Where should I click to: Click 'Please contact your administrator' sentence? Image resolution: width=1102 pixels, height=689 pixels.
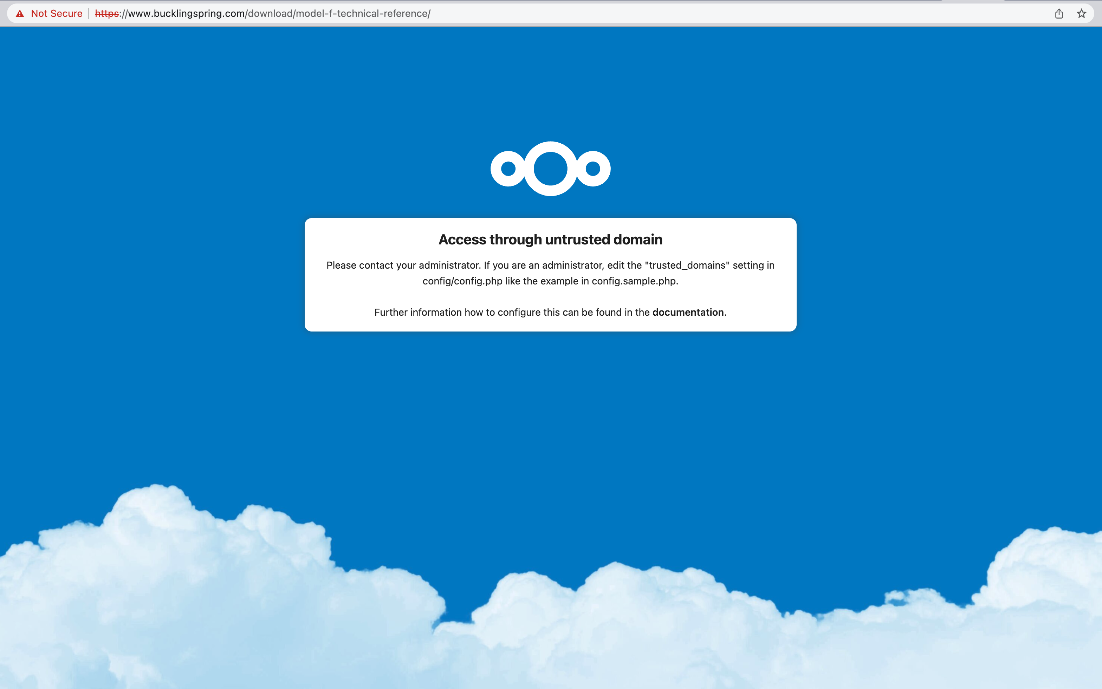[x=403, y=265]
